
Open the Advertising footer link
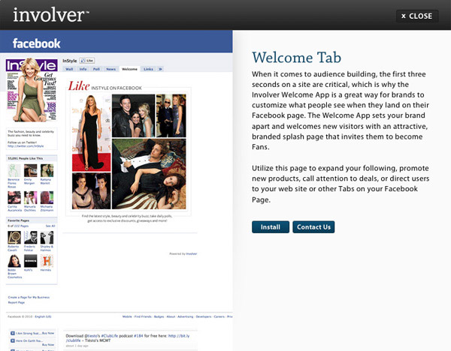tap(186, 316)
